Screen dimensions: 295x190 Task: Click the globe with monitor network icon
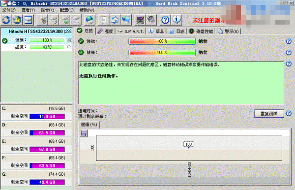tap(126, 20)
